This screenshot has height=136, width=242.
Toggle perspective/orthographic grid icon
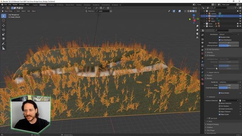pos(197,37)
